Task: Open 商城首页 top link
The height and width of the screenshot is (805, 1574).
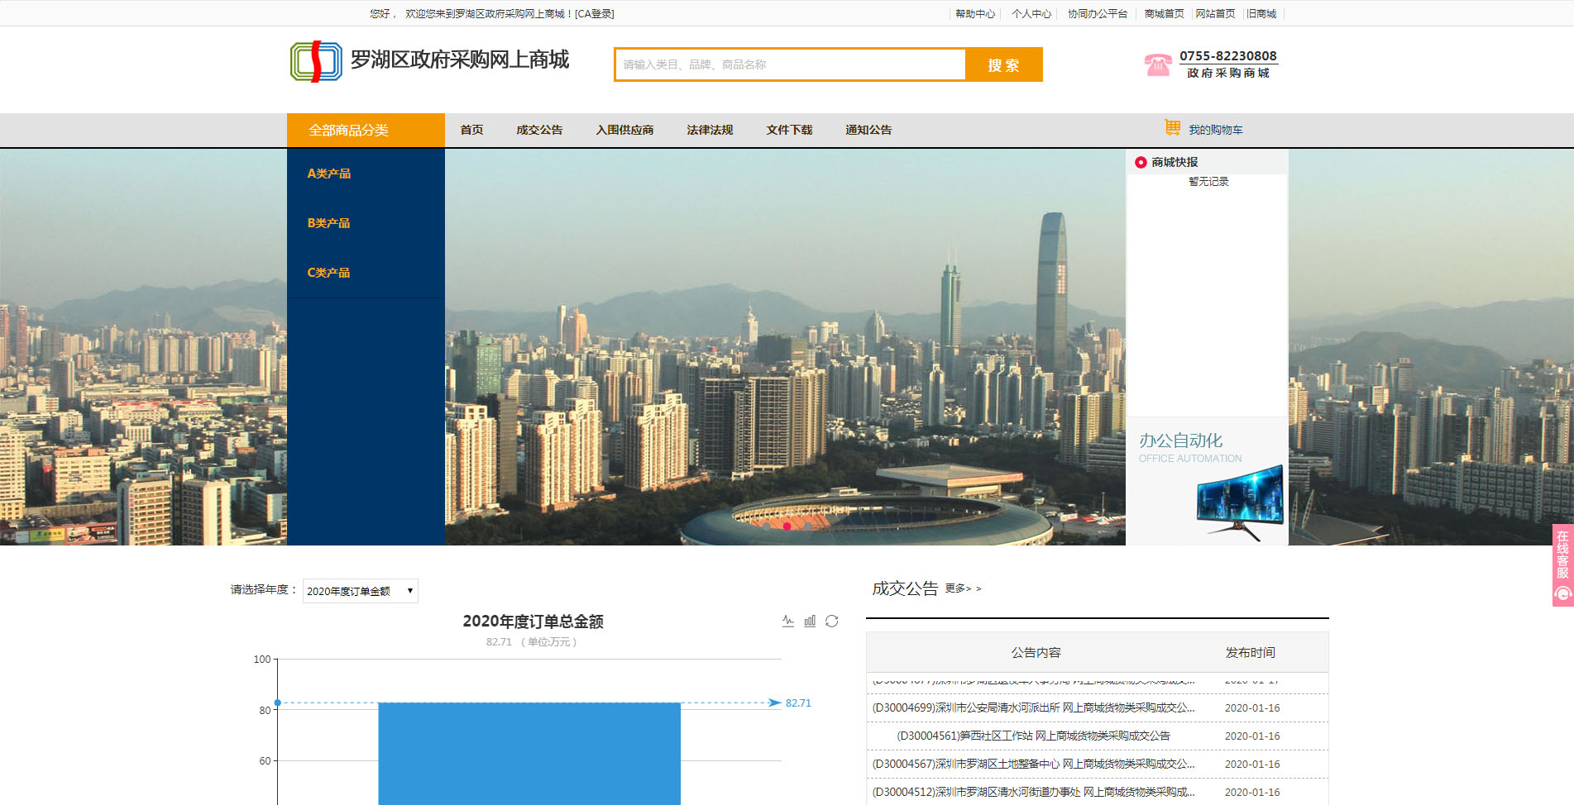Action: point(1164,13)
